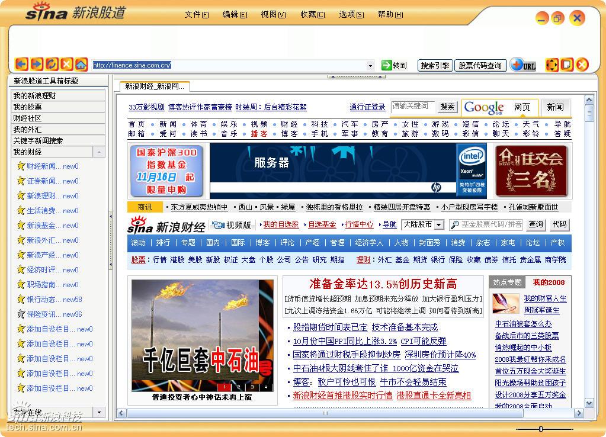Click the 搜索引擎 button
This screenshot has width=606, height=437.
coord(435,65)
